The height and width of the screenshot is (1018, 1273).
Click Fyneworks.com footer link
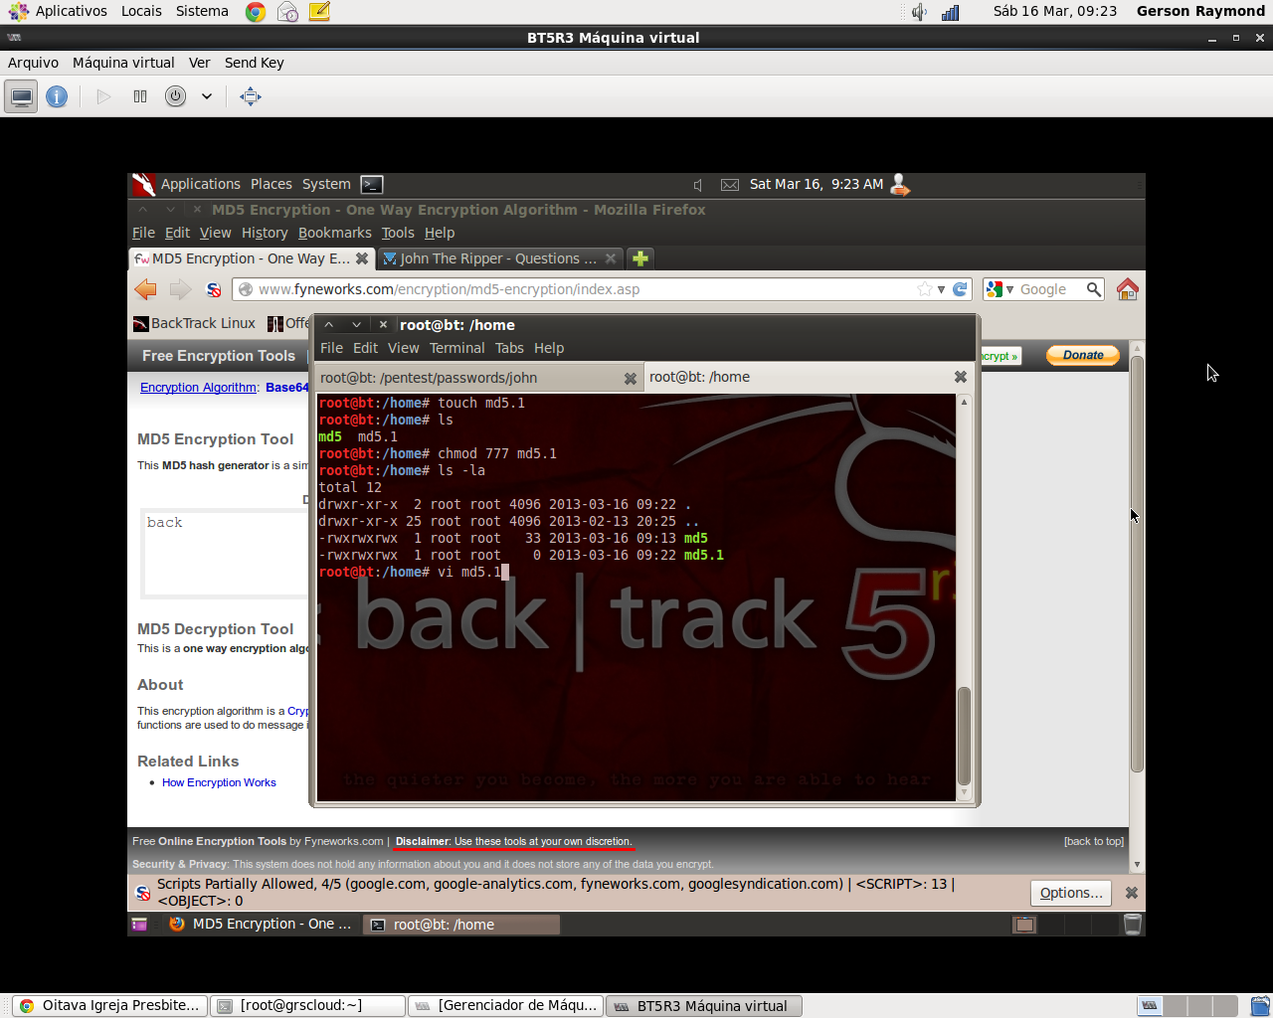coord(343,841)
